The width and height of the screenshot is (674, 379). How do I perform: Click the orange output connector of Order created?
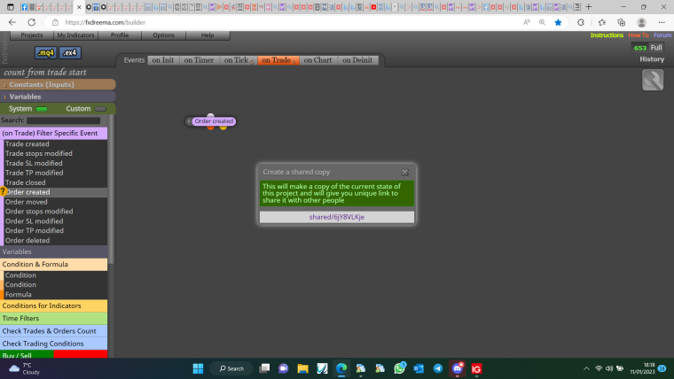click(210, 127)
